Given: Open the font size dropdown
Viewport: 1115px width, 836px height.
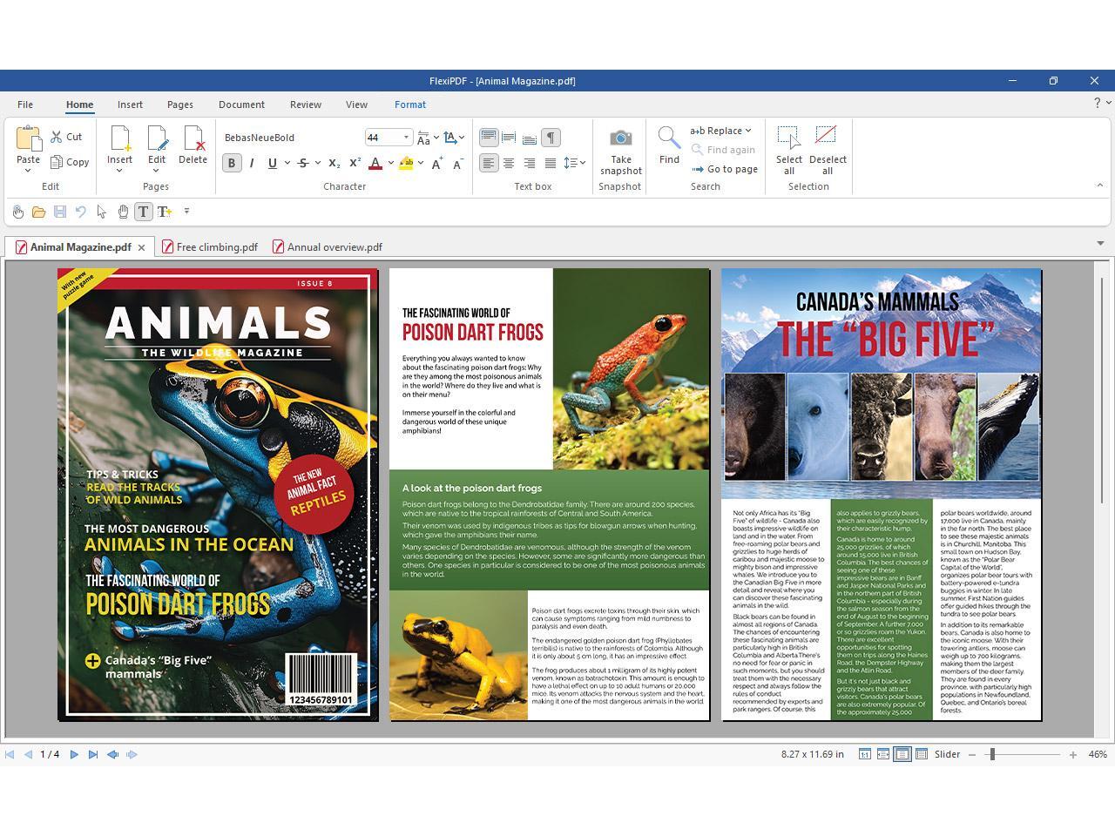Looking at the screenshot, I should (x=406, y=138).
